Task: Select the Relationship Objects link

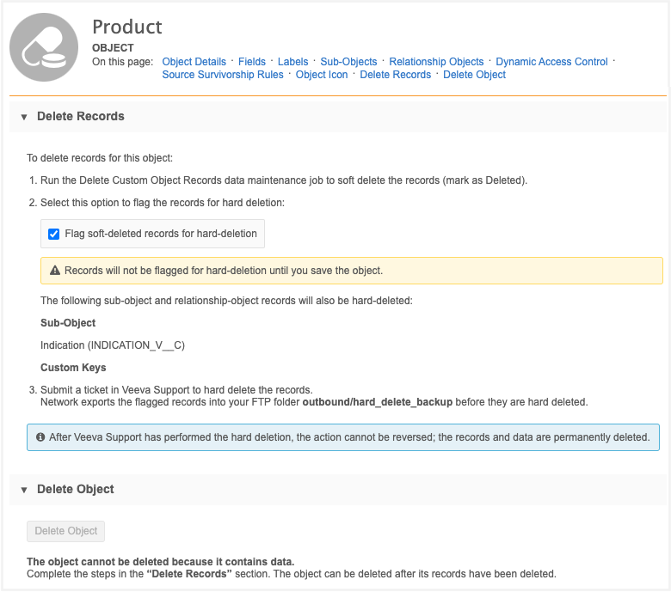Action: (436, 62)
